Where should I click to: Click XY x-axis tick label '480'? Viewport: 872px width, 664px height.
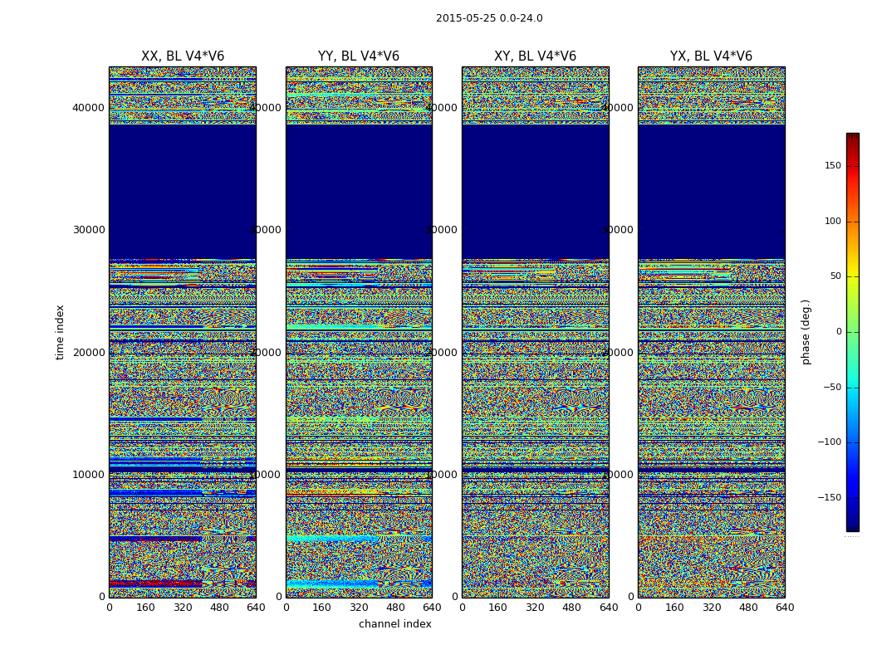click(x=572, y=608)
